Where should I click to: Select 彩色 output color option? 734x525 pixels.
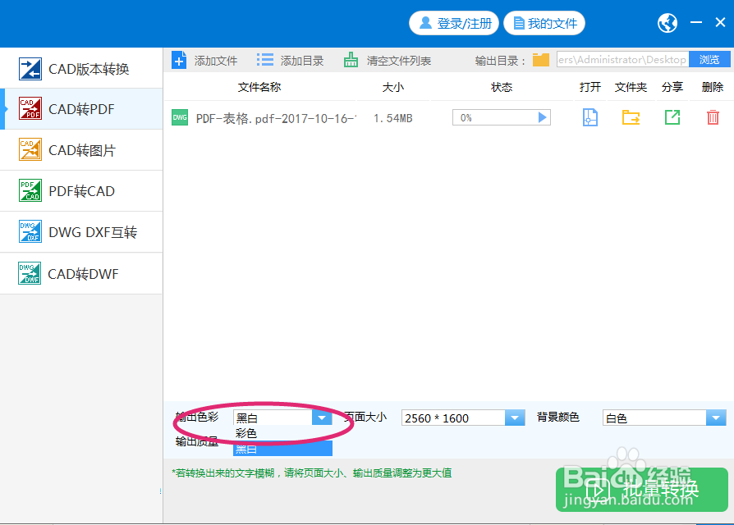(246, 433)
